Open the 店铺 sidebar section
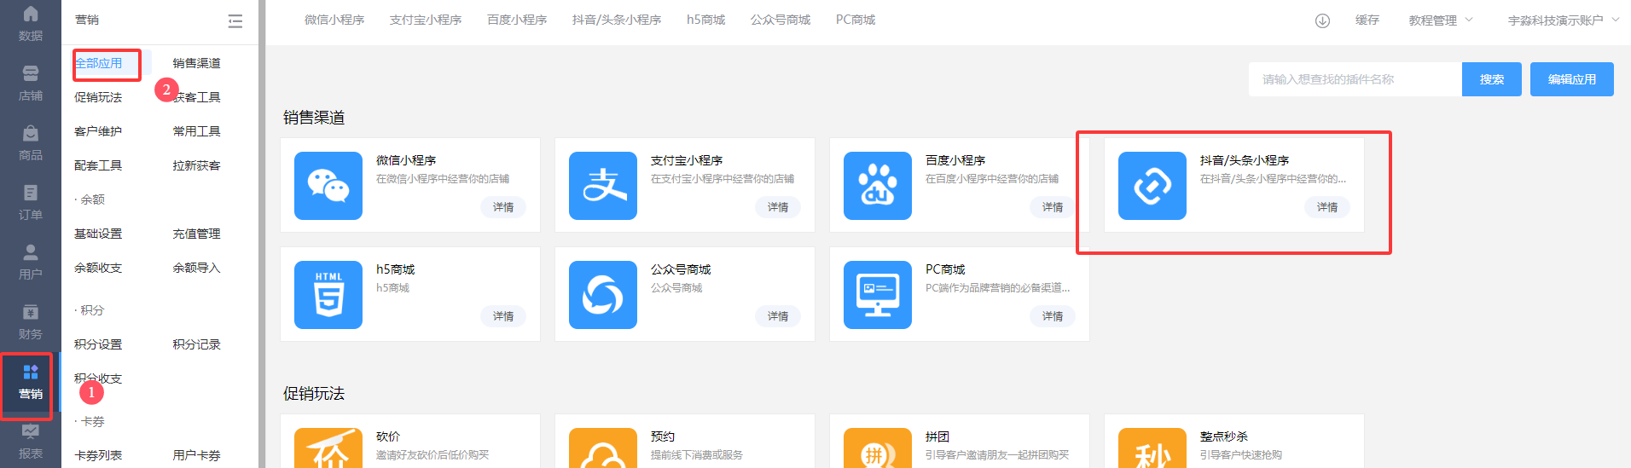The width and height of the screenshot is (1631, 468). (31, 83)
